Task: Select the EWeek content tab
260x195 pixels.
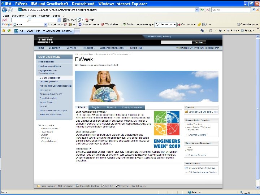Action: pos(82,108)
